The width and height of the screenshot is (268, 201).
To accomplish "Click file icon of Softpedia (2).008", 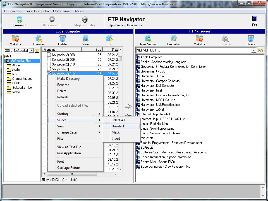I will (x=49, y=55).
